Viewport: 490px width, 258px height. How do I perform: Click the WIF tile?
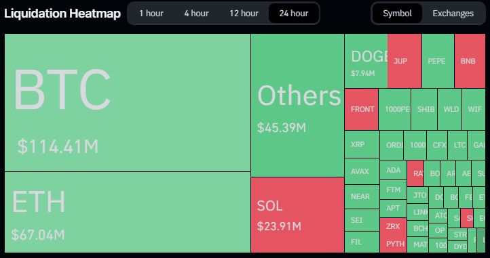474,109
